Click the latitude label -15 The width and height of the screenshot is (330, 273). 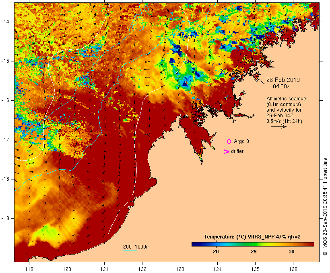click(x=5, y=61)
